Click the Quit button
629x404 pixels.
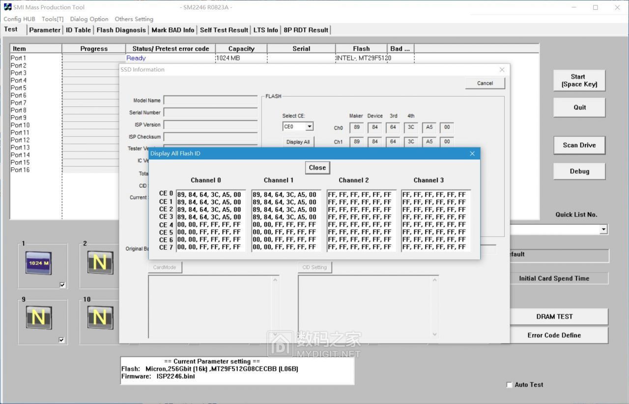(579, 107)
